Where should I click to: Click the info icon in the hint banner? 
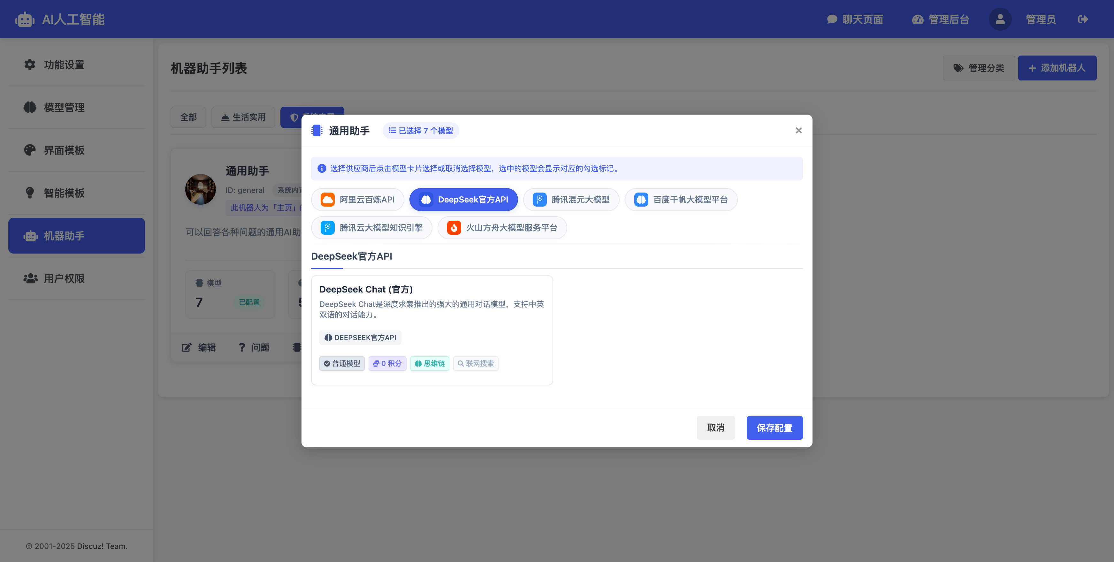322,169
